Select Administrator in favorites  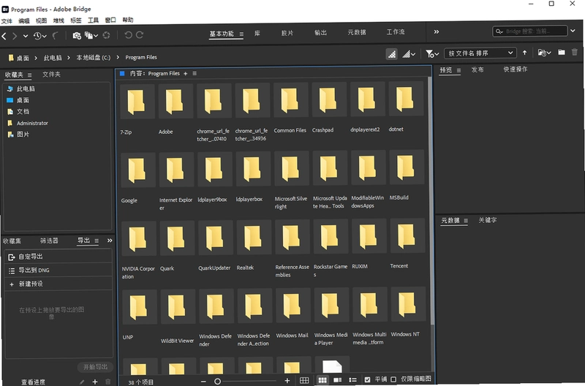point(32,123)
